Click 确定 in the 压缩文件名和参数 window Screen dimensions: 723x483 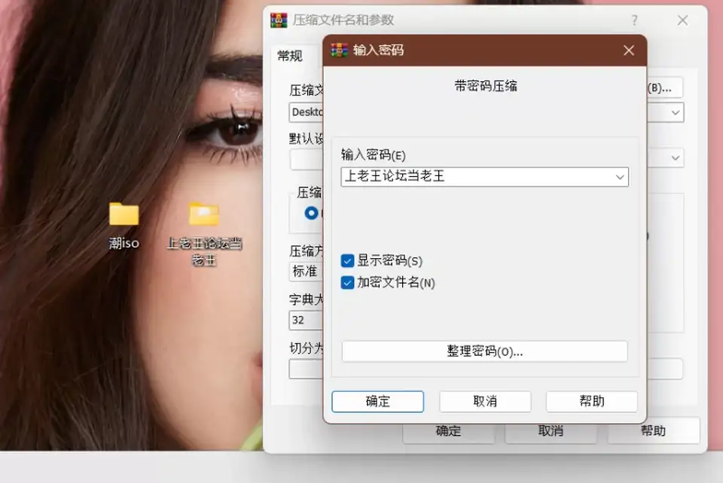pos(449,431)
